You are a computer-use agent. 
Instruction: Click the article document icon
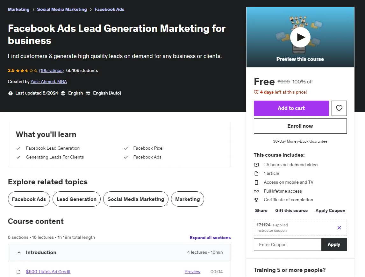[x=256, y=174]
